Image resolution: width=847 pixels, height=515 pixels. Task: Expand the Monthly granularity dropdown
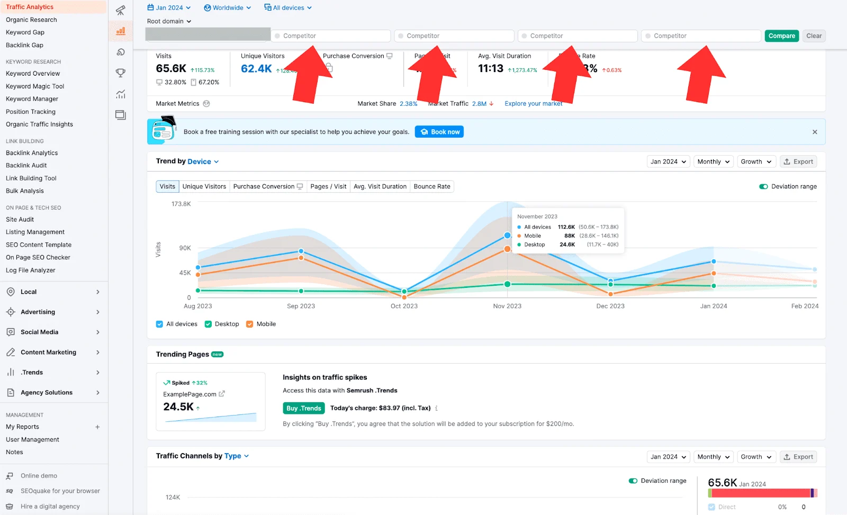[713, 161]
